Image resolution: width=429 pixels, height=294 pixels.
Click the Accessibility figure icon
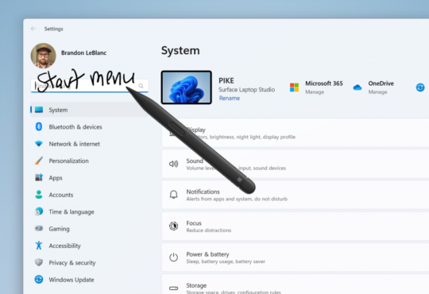pyautogui.click(x=39, y=246)
